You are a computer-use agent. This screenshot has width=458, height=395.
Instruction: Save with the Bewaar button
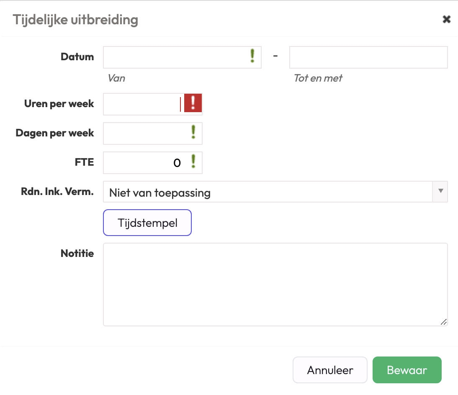407,370
